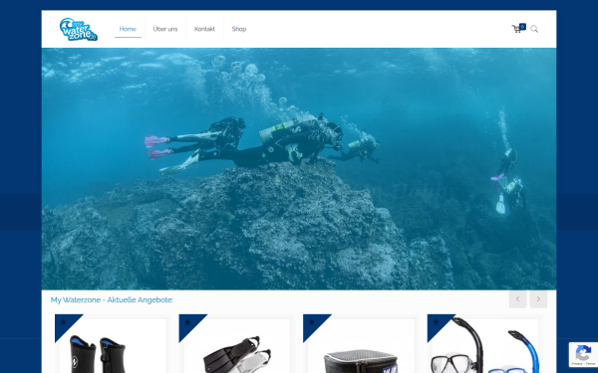The width and height of the screenshot is (598, 373).
Task: Click the My Waterzone logo
Action: (x=79, y=29)
